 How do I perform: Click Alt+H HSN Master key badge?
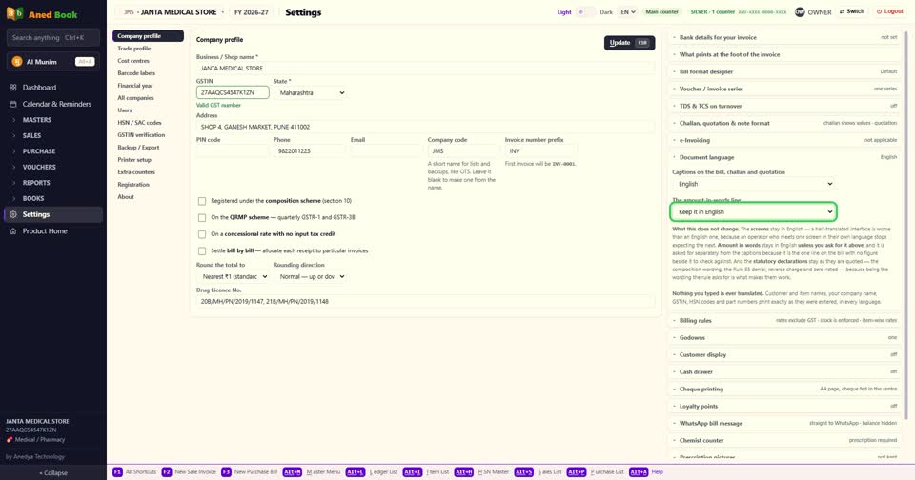[464, 471]
